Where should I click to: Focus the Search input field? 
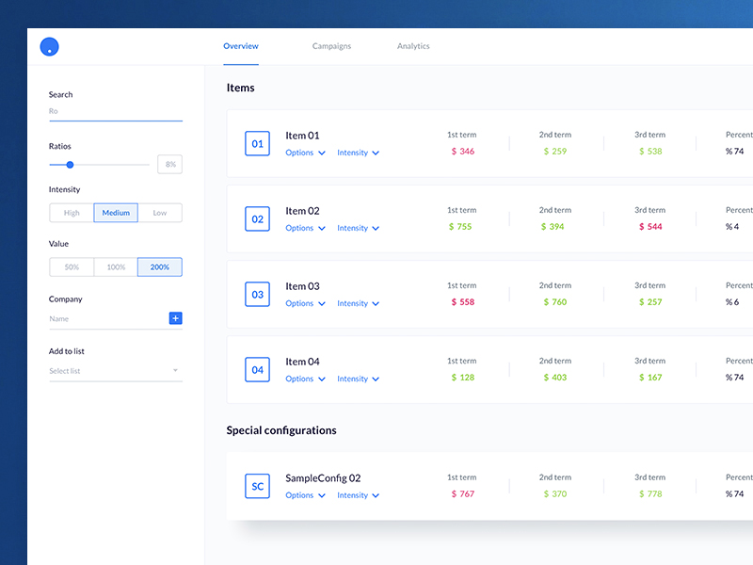pyautogui.click(x=115, y=111)
